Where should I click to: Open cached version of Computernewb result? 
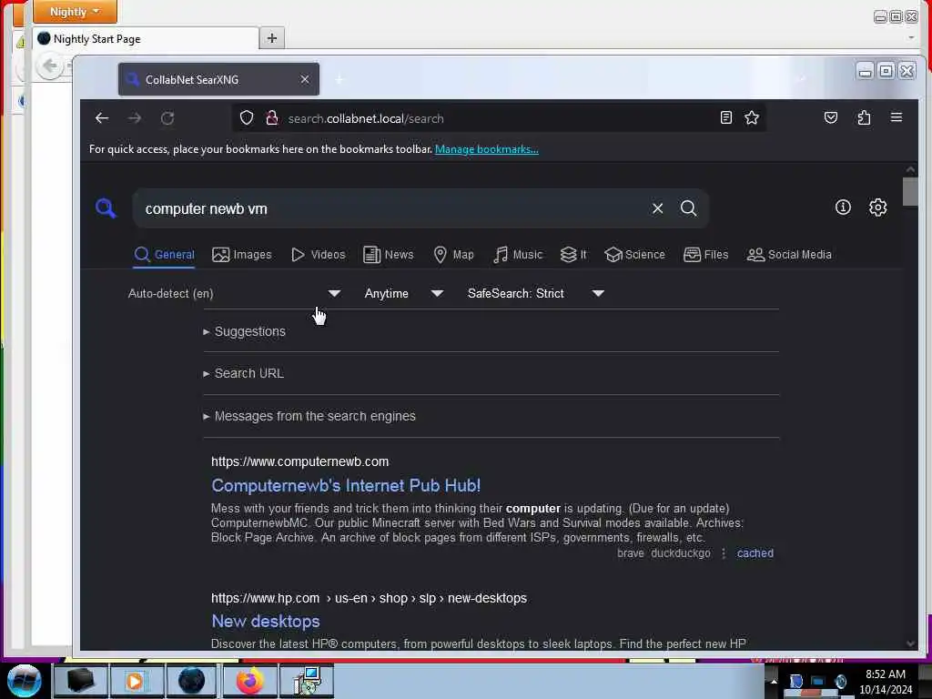point(755,553)
